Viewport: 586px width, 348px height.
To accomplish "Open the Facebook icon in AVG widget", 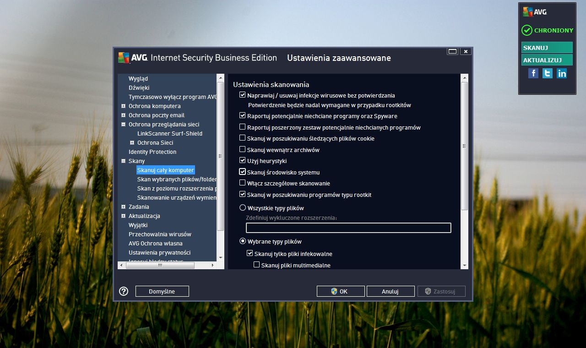I will [533, 73].
